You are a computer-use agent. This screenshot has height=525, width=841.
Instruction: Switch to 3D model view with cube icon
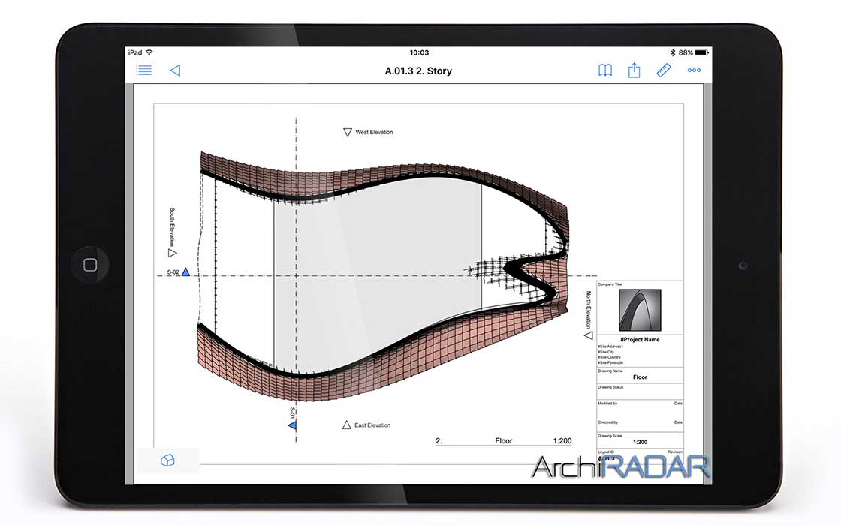tap(168, 461)
